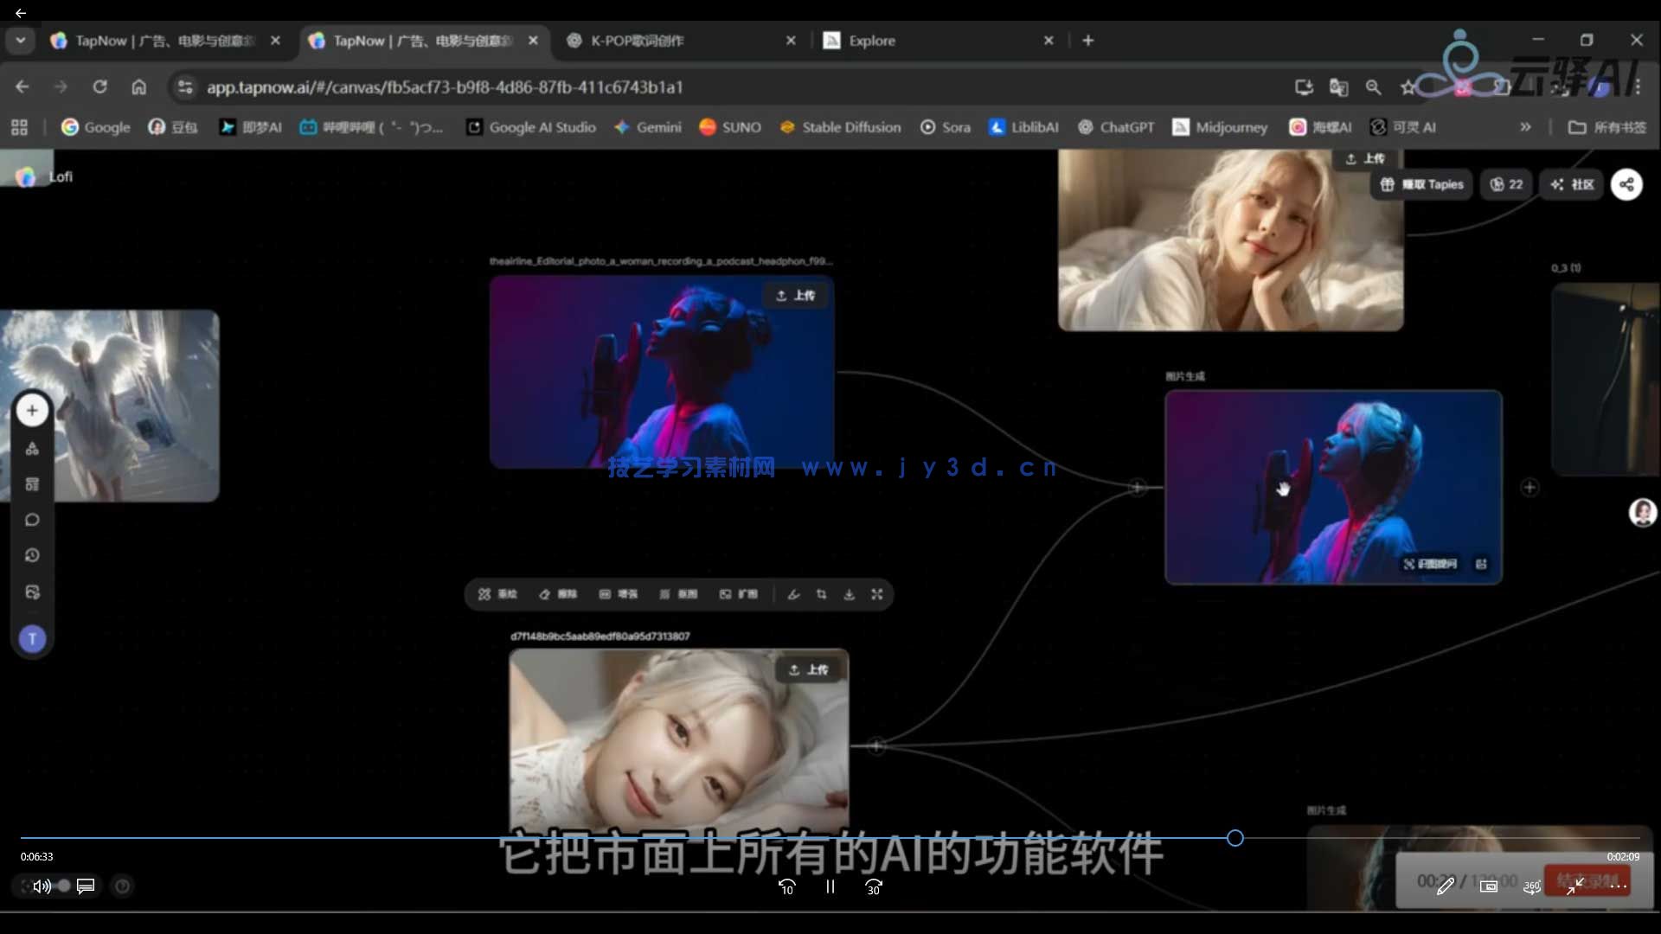Download the image using the toolbar download icon
This screenshot has height=934, width=1661.
[850, 594]
